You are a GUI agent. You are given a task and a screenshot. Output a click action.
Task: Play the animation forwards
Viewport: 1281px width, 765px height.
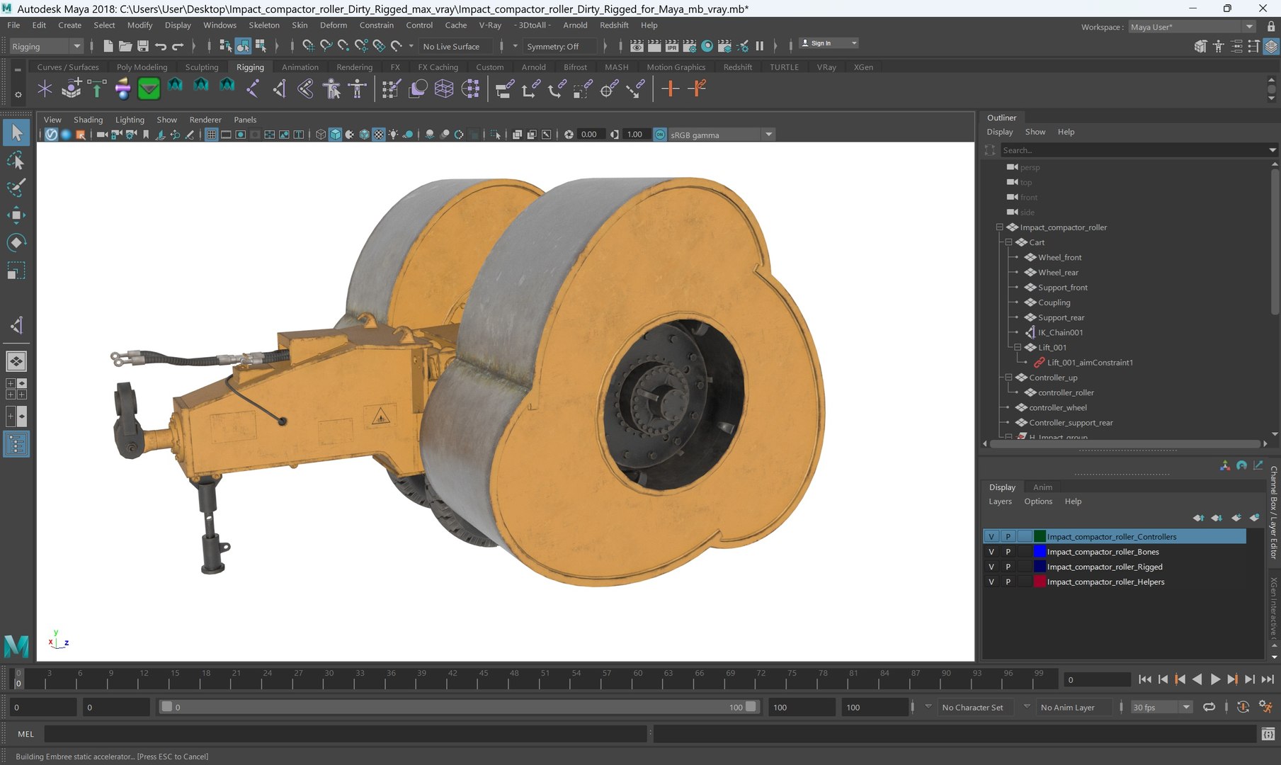coord(1215,679)
